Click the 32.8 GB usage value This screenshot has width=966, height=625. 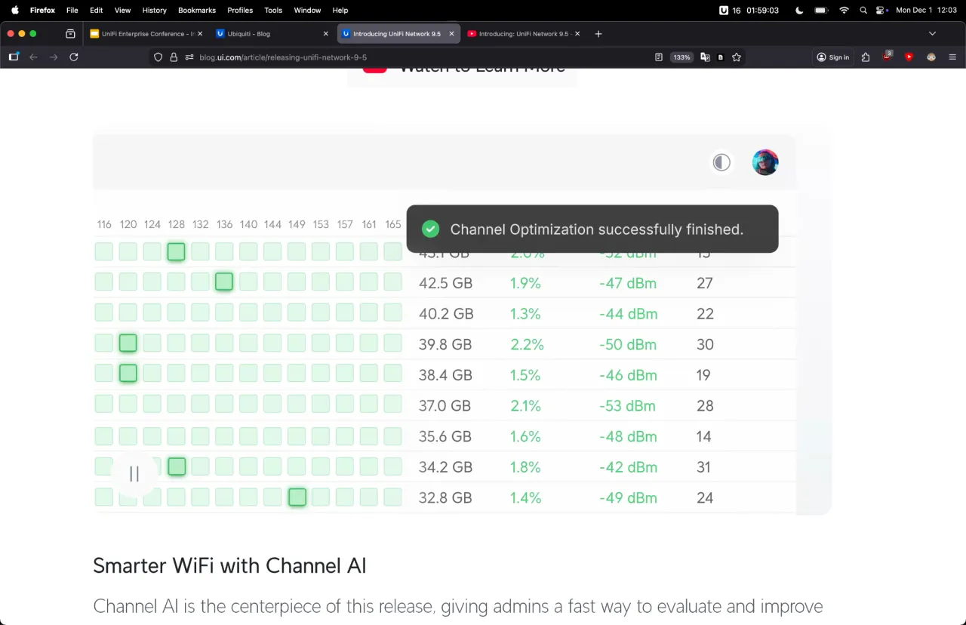(x=445, y=498)
